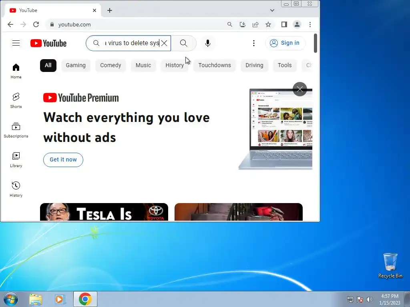Open Chrome profile avatar
Viewport: 410px width, 307px height.
point(297,24)
